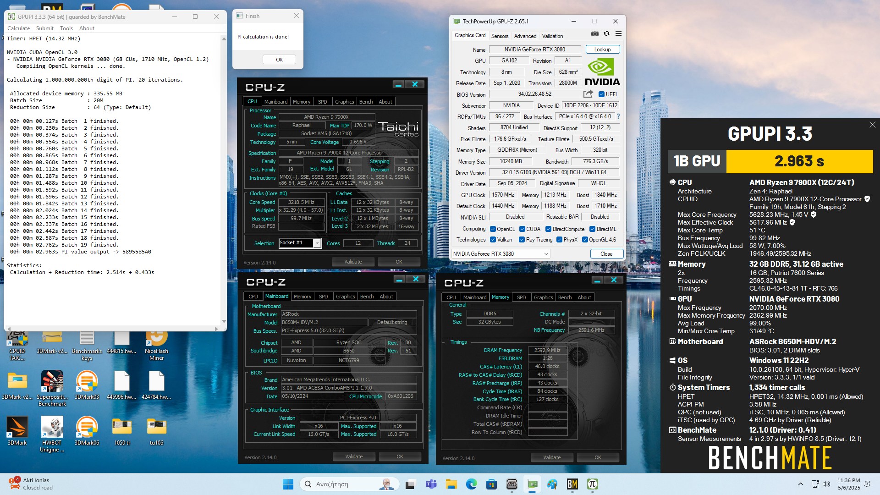
Task: Toggle the DirectML checkbox
Action: pos(592,229)
